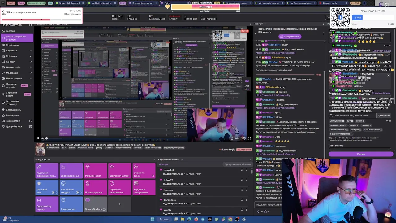This screenshot has height=223, width=396.
Task: Expand the Спільнота sidebar section
Action: click(30, 56)
